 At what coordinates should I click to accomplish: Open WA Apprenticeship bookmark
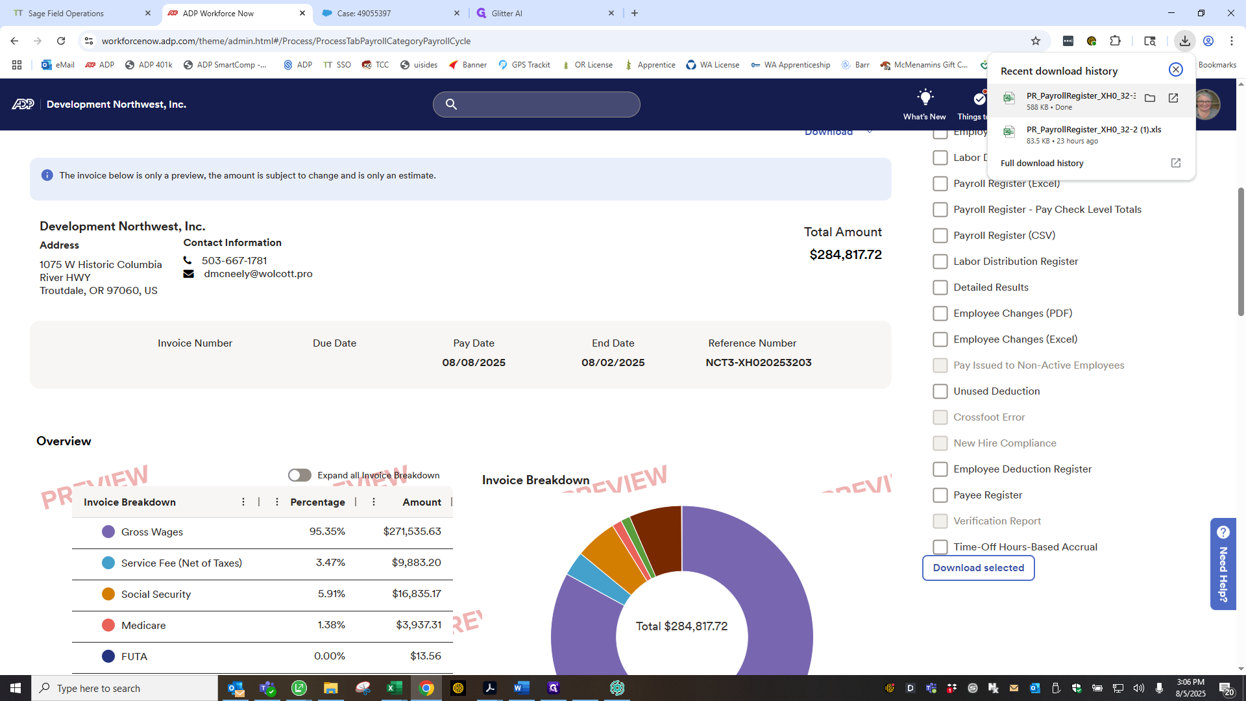click(790, 65)
